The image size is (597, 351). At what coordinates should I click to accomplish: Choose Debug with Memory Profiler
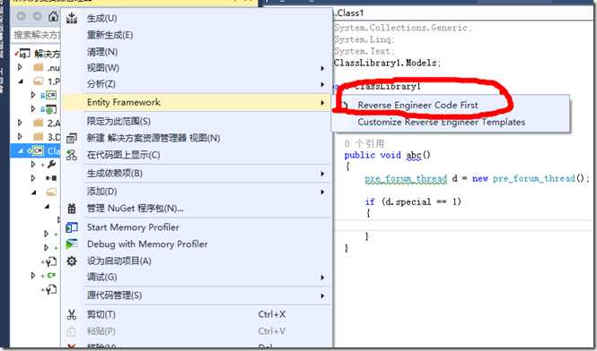click(x=196, y=244)
